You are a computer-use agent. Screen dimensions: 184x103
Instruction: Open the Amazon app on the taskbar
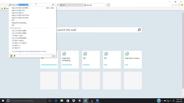80,101
